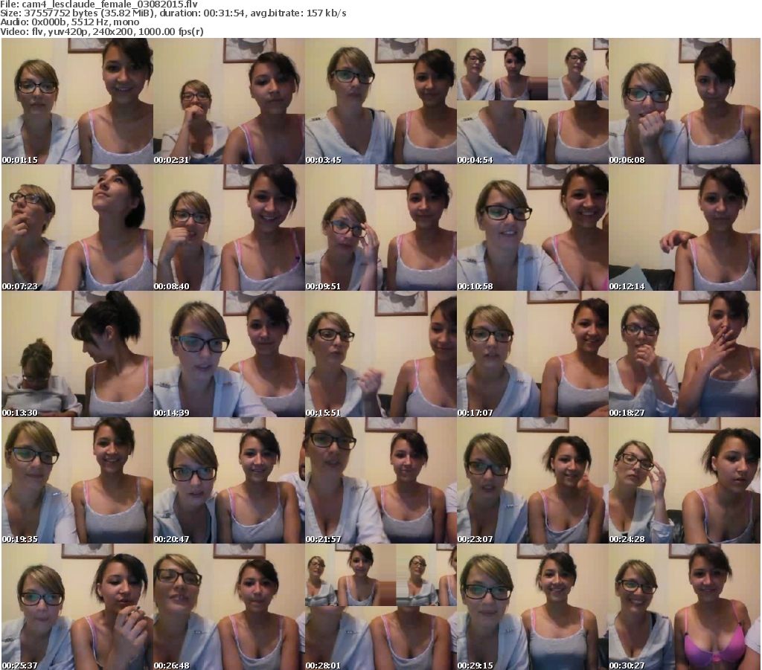This screenshot has width=762, height=670.
Task: Select the thumbnail stamped 00:12:14
Action: pyautogui.click(x=685, y=228)
